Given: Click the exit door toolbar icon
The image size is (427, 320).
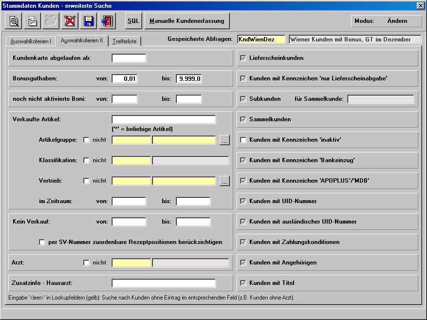Looking at the screenshot, I should pyautogui.click(x=107, y=21).
